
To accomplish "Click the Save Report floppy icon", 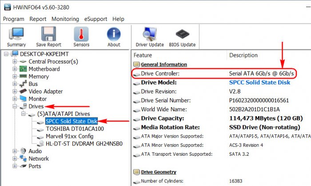I will (x=48, y=34).
